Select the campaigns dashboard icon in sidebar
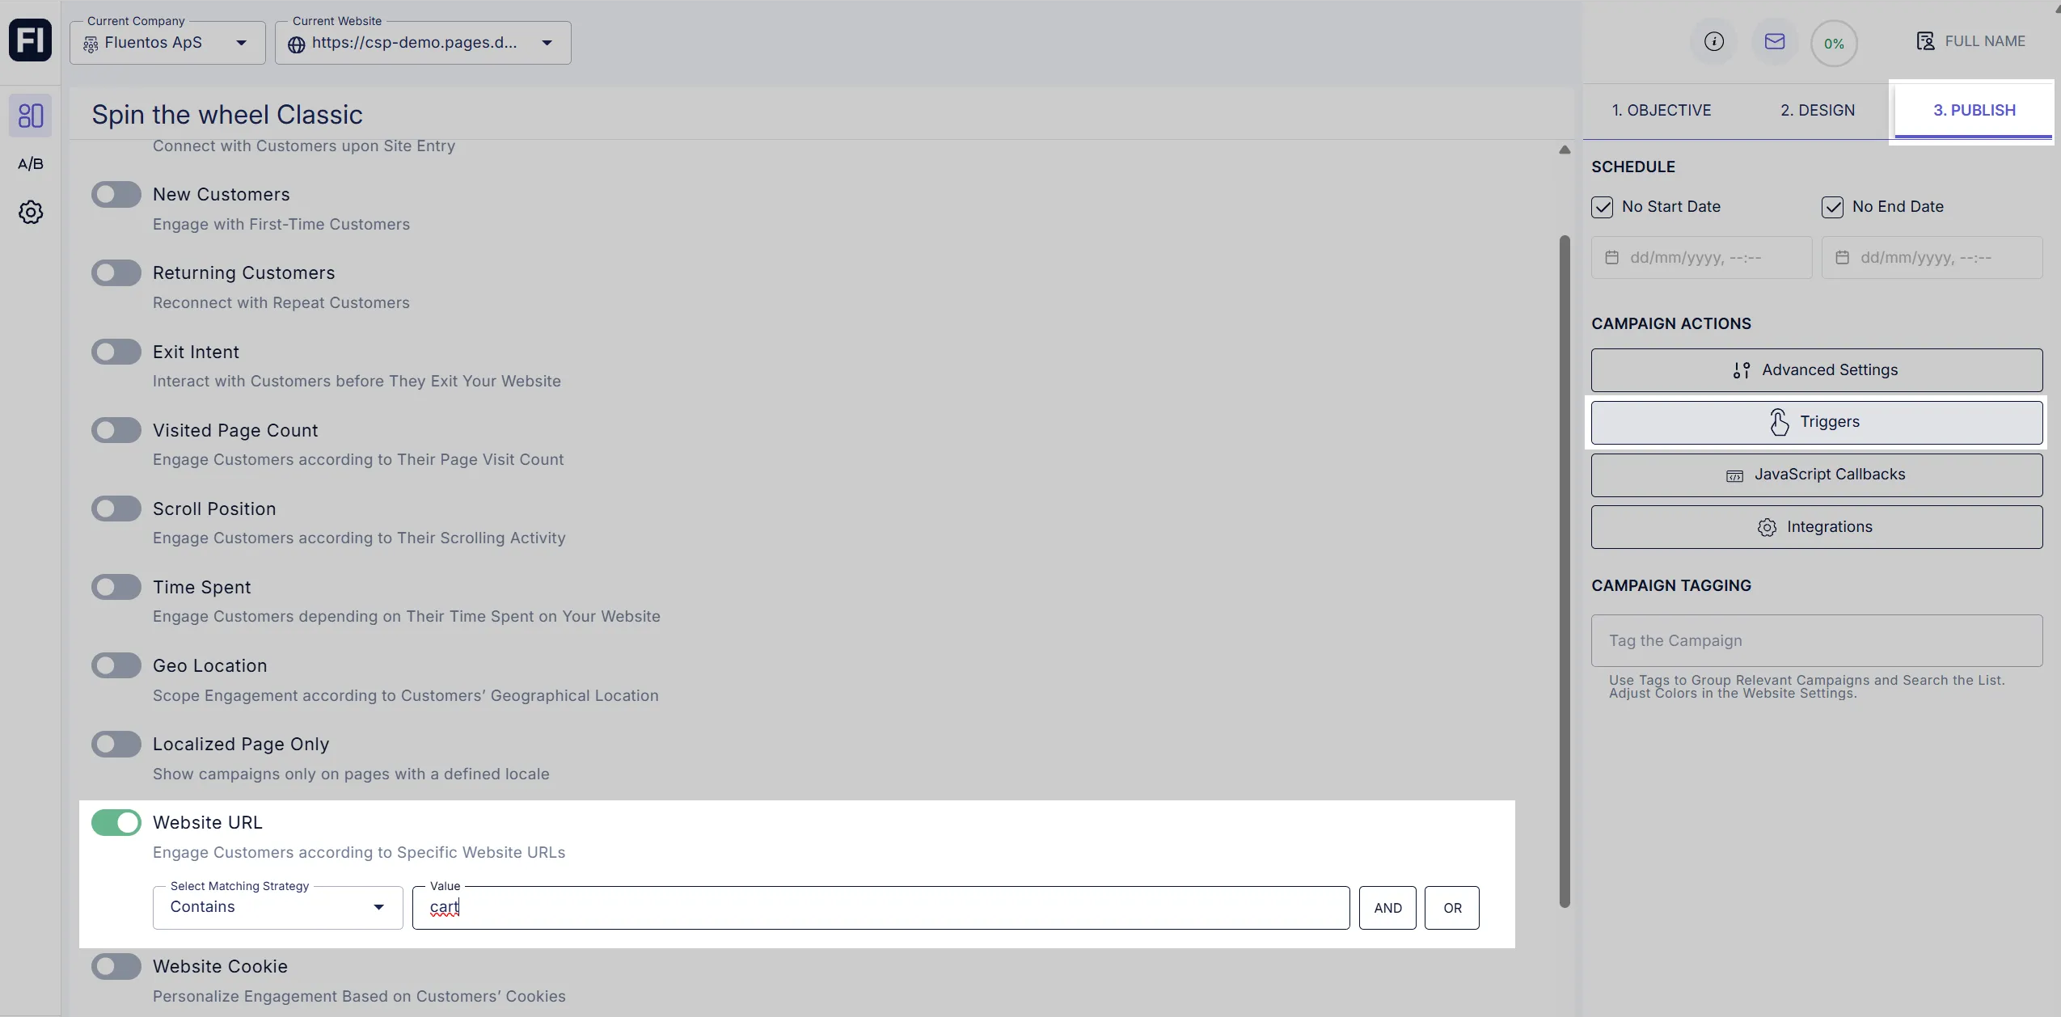The width and height of the screenshot is (2061, 1017). [30, 115]
